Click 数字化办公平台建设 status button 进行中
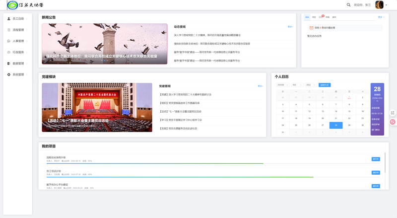Image resolution: width=397 pixels, height=218 pixels. pos(376,186)
